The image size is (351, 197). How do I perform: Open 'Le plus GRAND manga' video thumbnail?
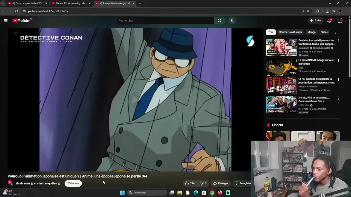[x=281, y=67]
